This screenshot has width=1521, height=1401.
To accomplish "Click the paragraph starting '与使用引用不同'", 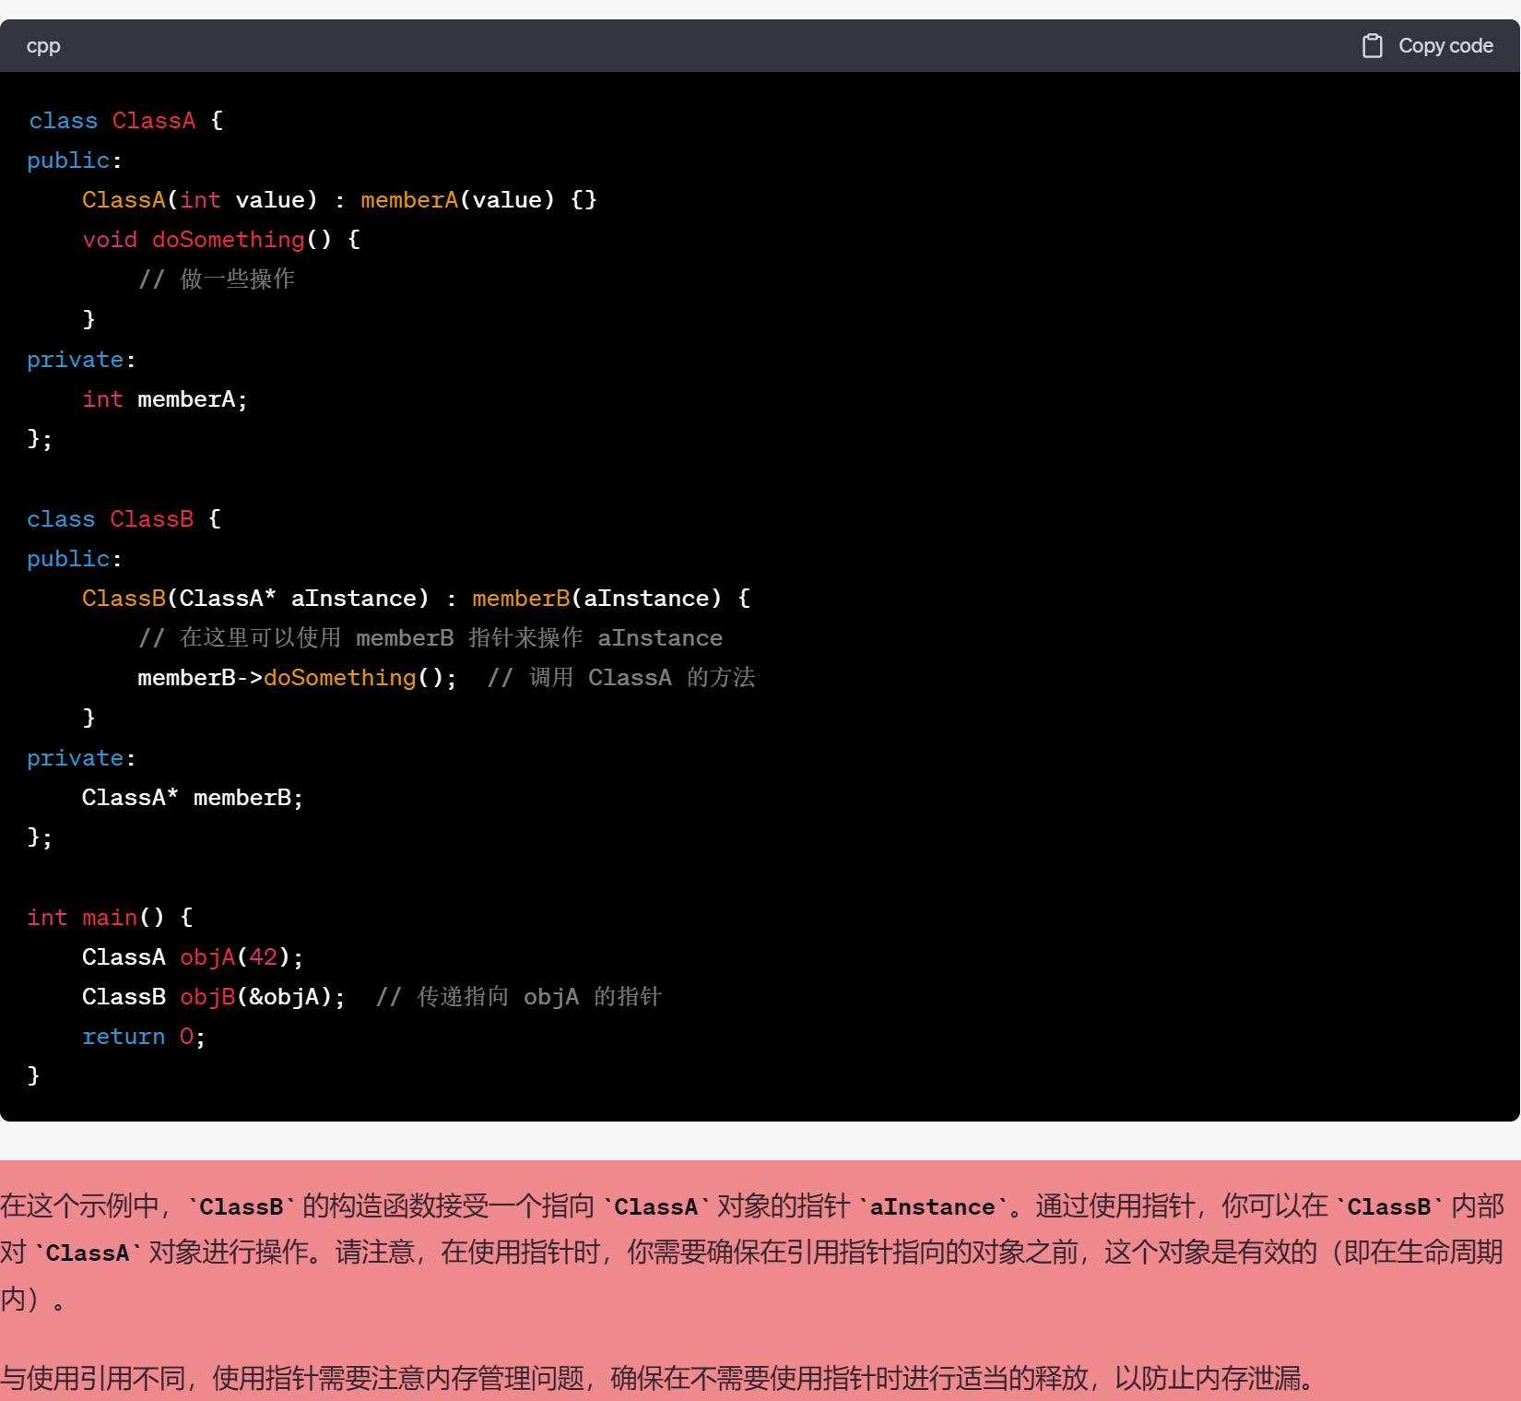I will point(656,1378).
